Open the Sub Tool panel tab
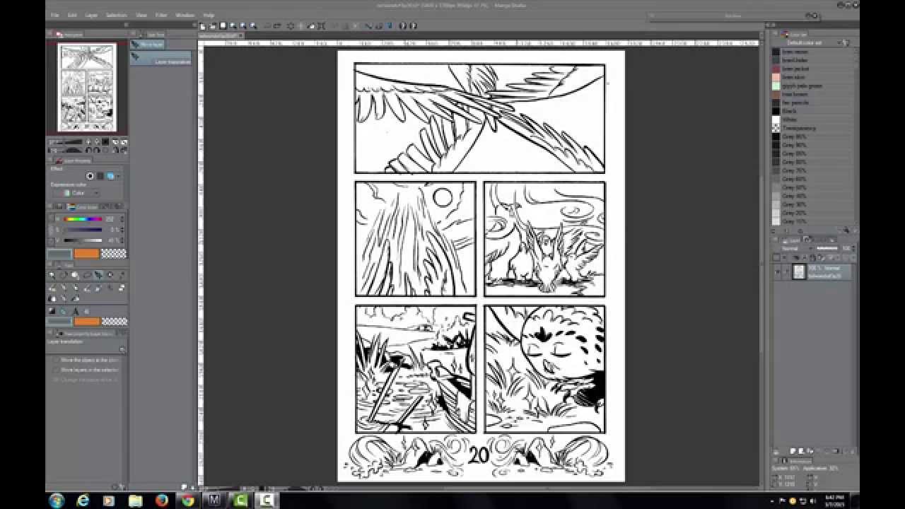Viewport: 905px width, 509px height. click(151, 34)
